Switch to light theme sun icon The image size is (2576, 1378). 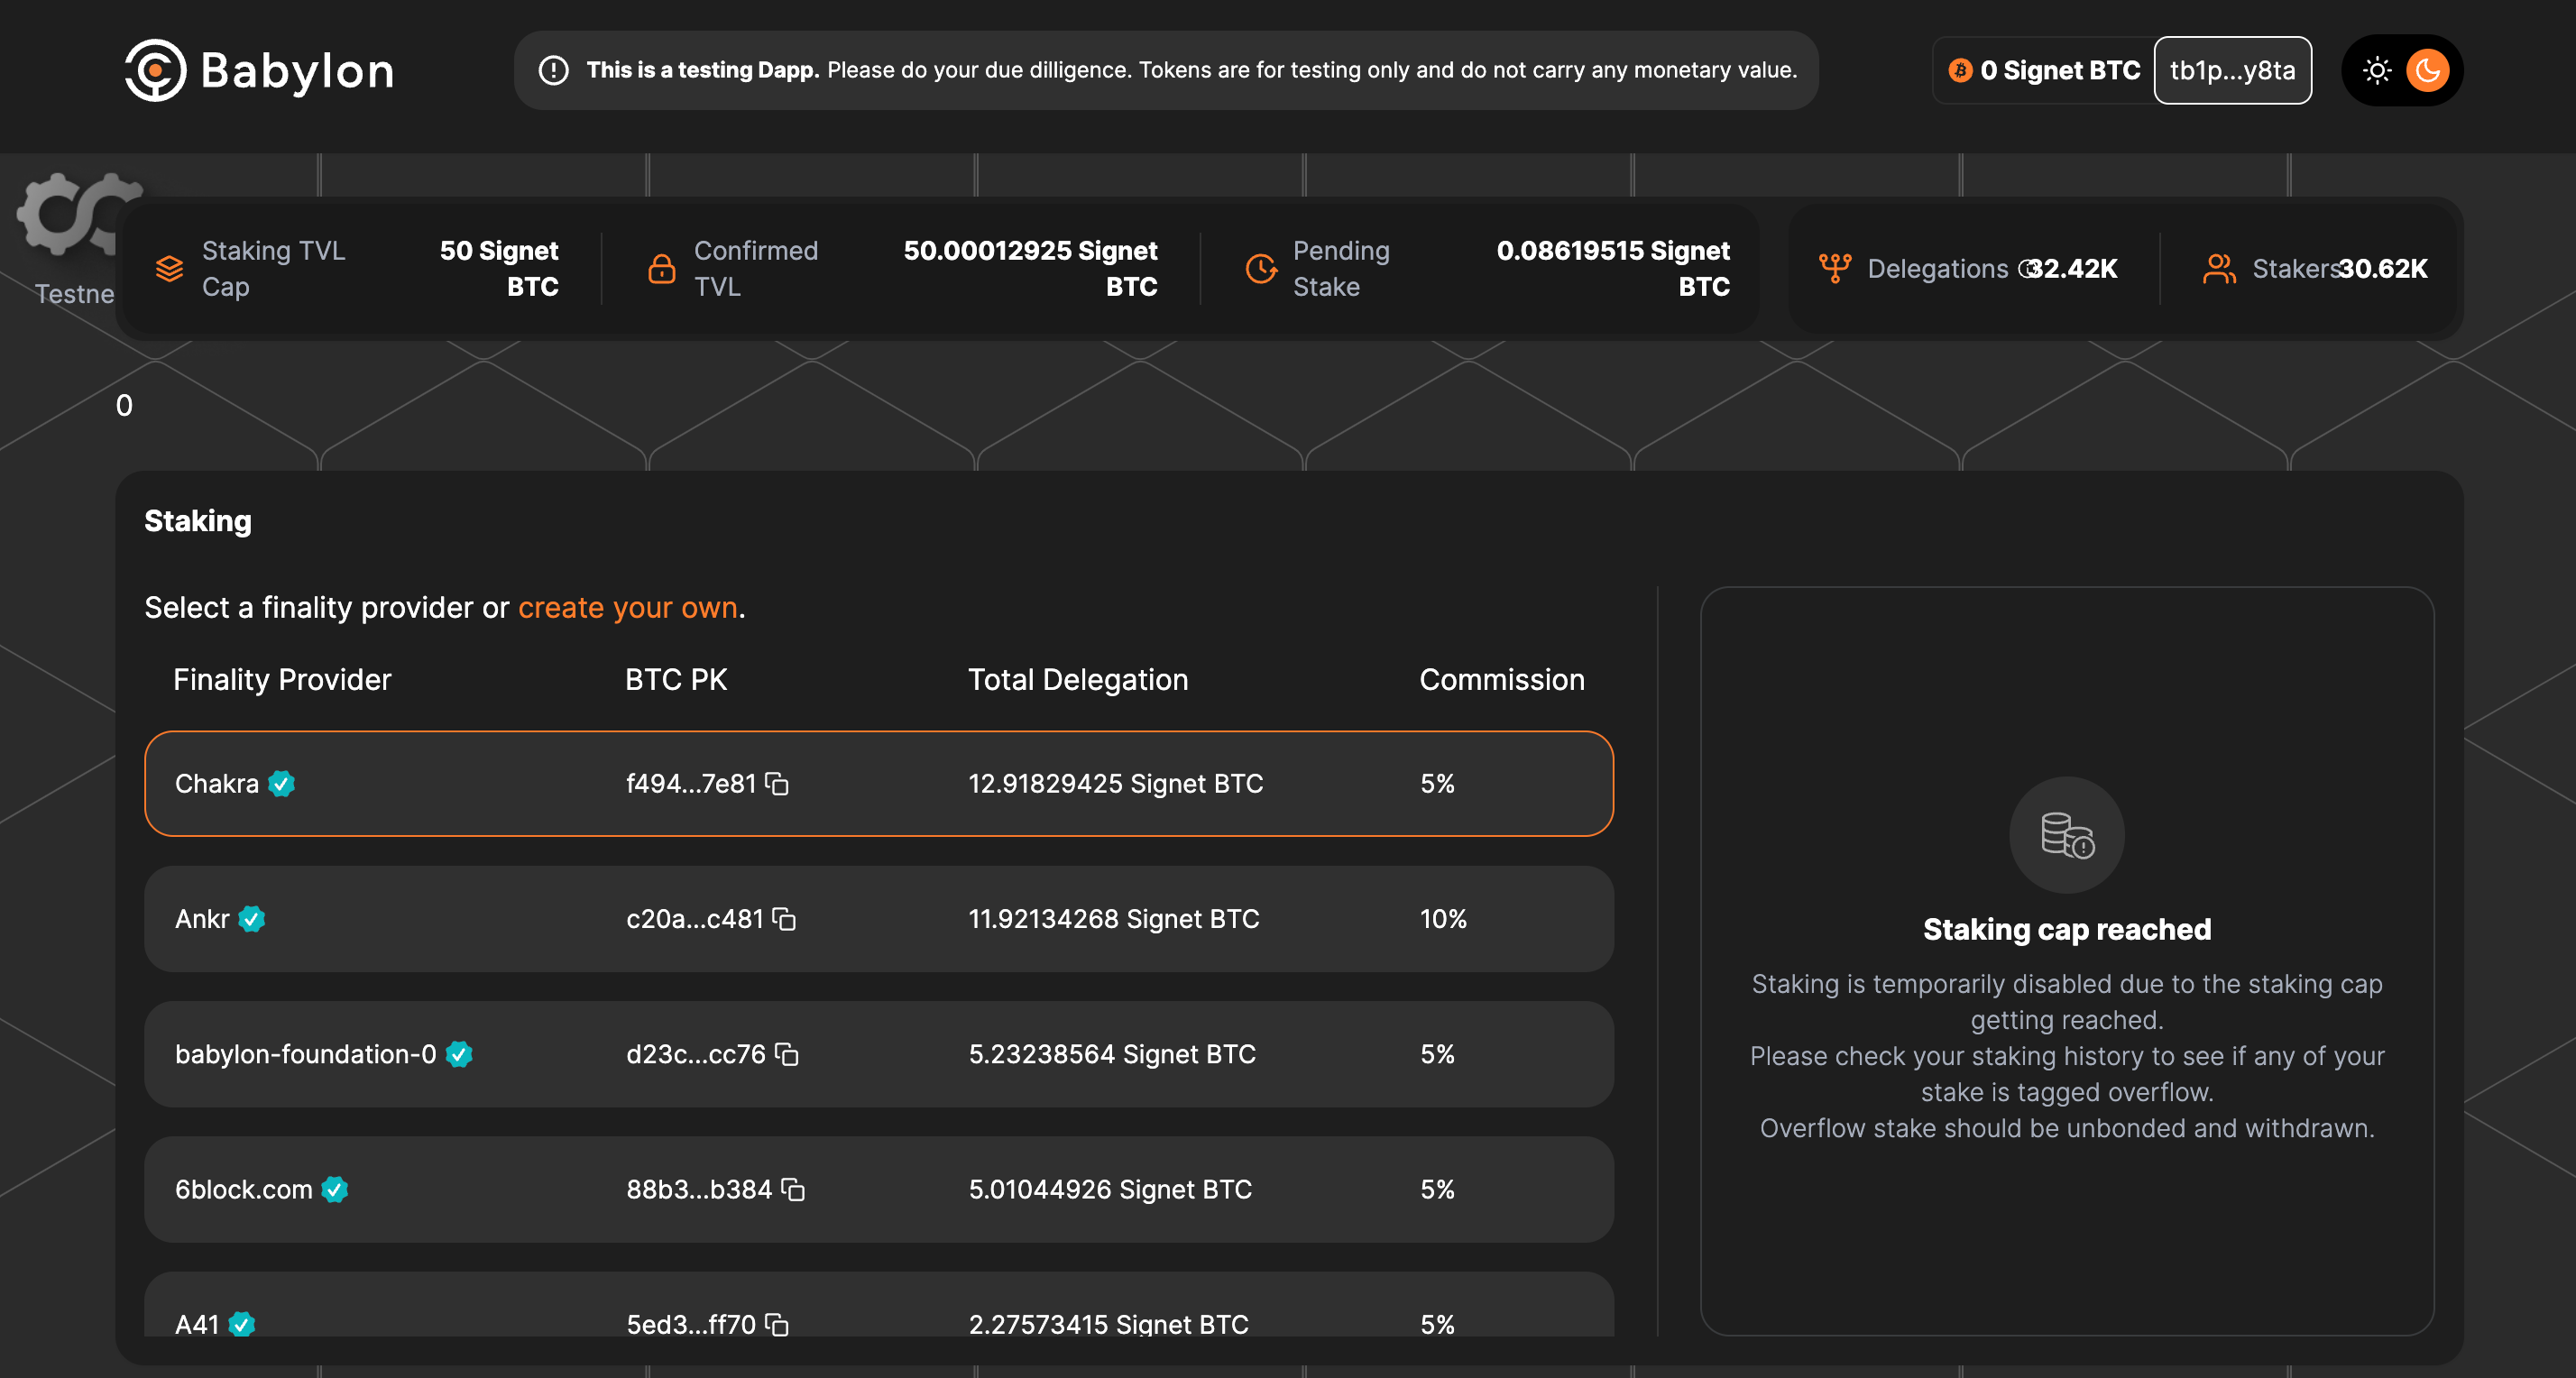click(x=2376, y=70)
